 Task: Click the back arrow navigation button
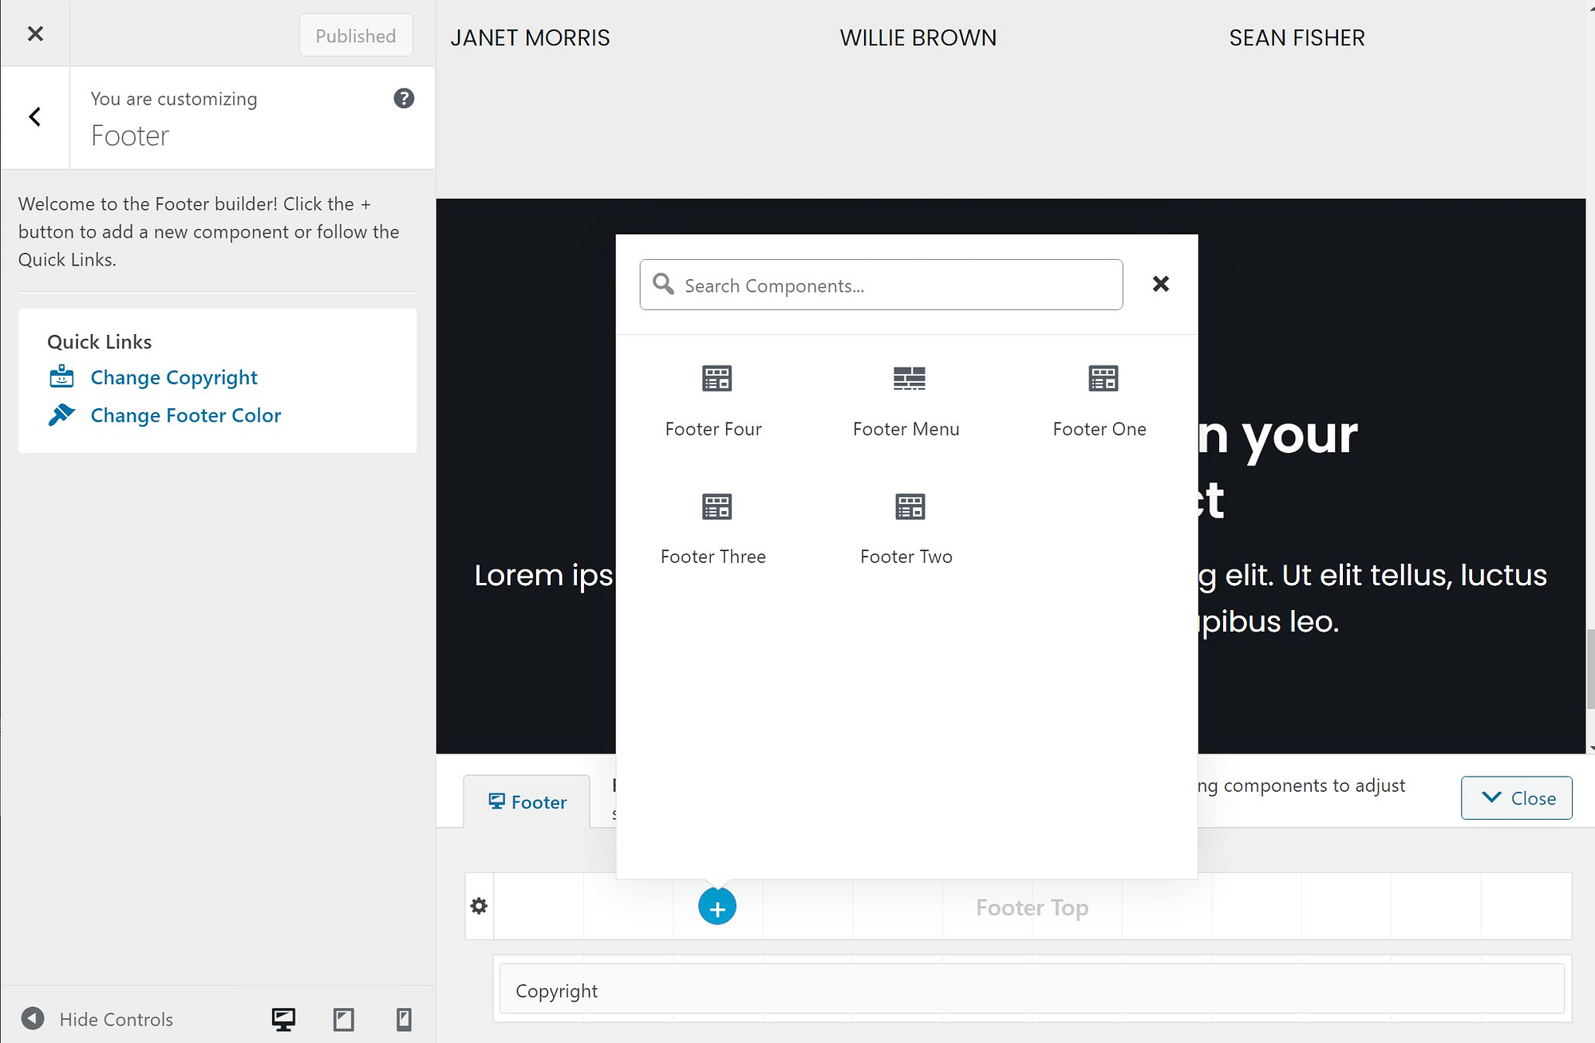click(35, 116)
